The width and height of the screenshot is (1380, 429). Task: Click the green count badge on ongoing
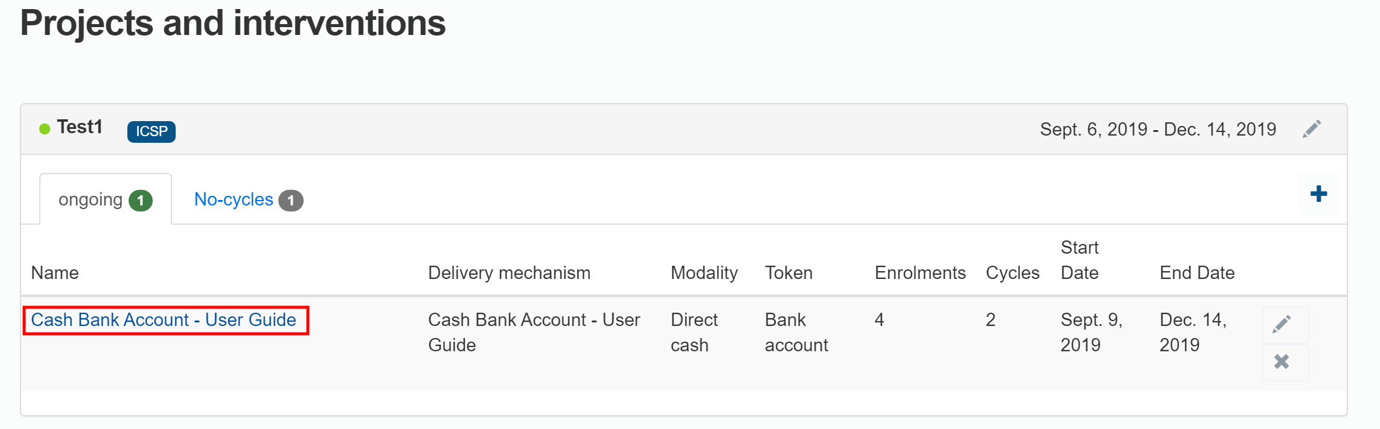141,201
